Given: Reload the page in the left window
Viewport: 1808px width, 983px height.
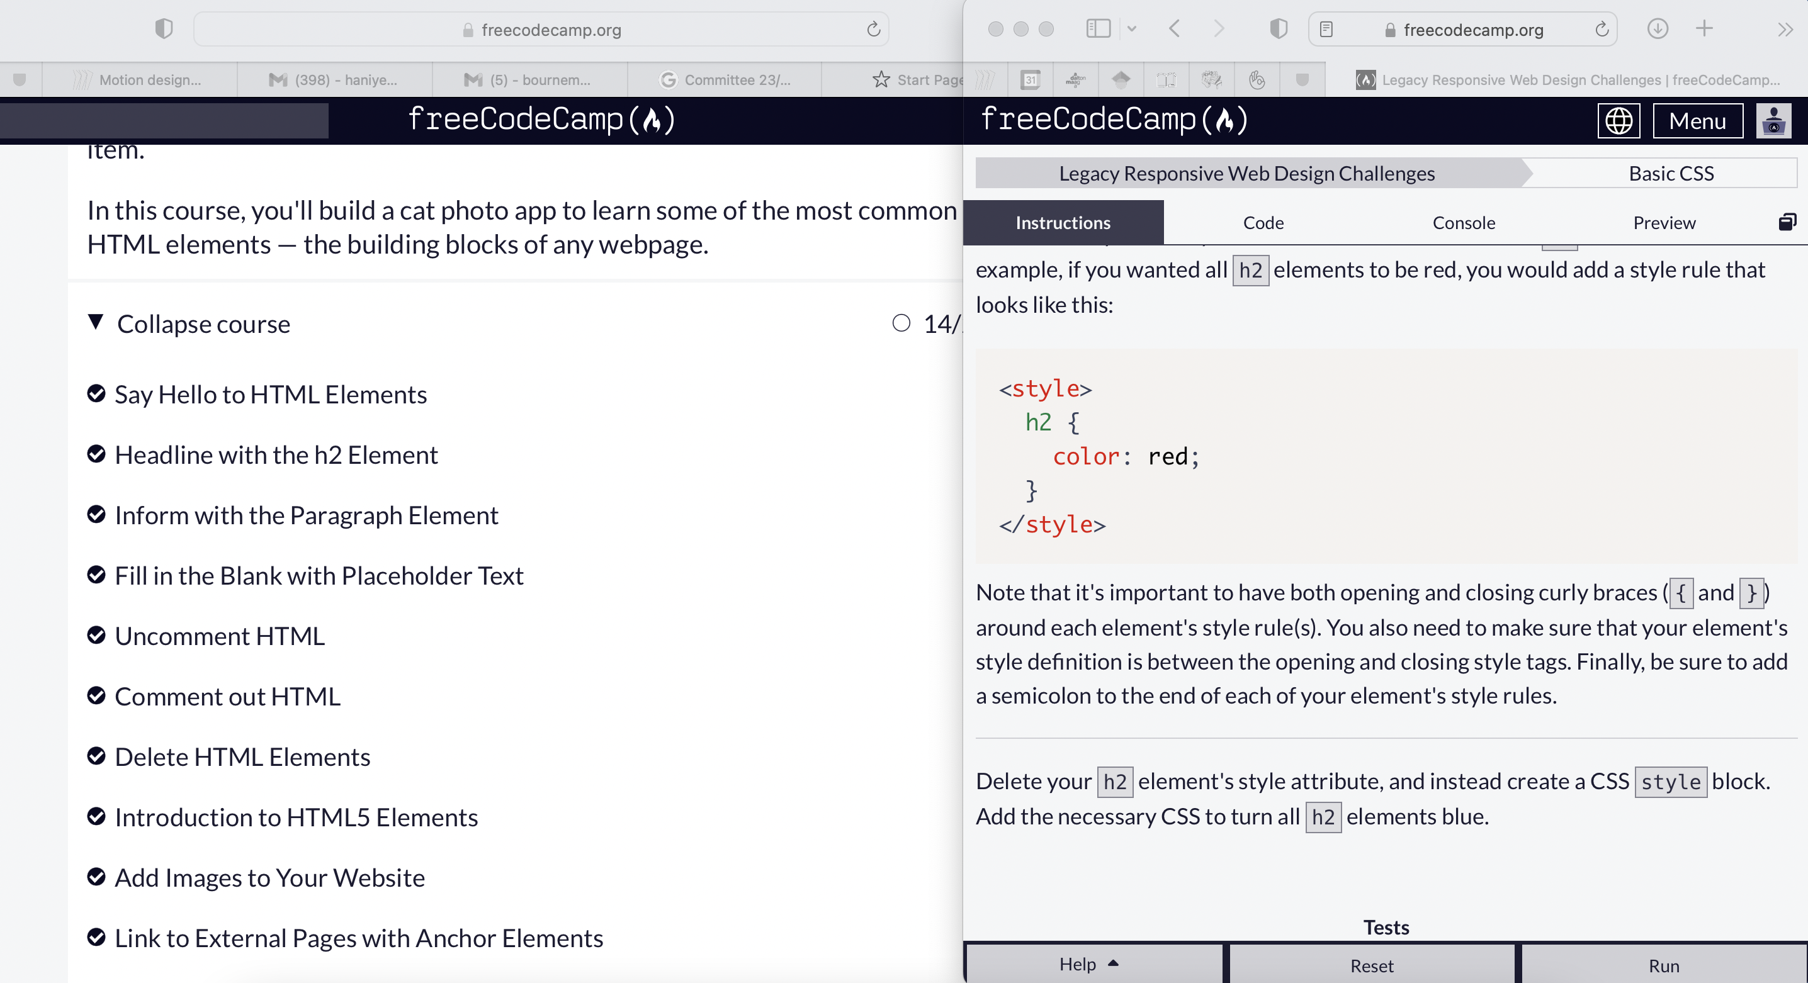Looking at the screenshot, I should 873,30.
